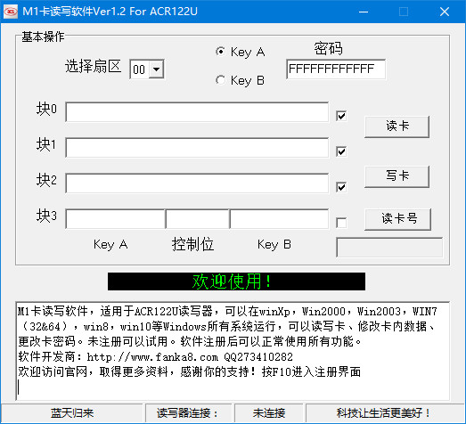Click the app icon in the title bar

(x=11, y=12)
